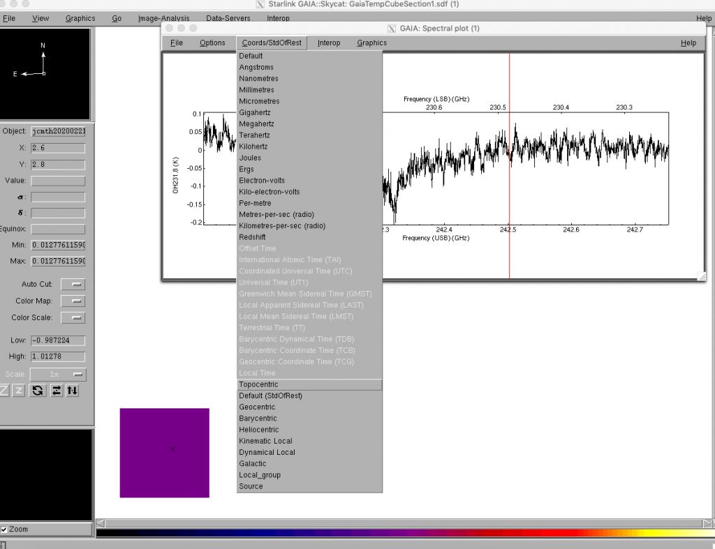Screen dimensions: 715x549
Task: Open the Interop menu in Spectral plot
Action: pyautogui.click(x=329, y=43)
